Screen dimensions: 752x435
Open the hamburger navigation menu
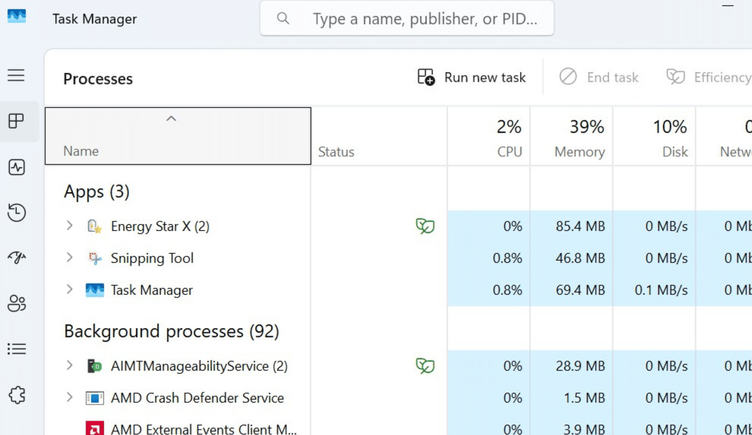tap(16, 75)
